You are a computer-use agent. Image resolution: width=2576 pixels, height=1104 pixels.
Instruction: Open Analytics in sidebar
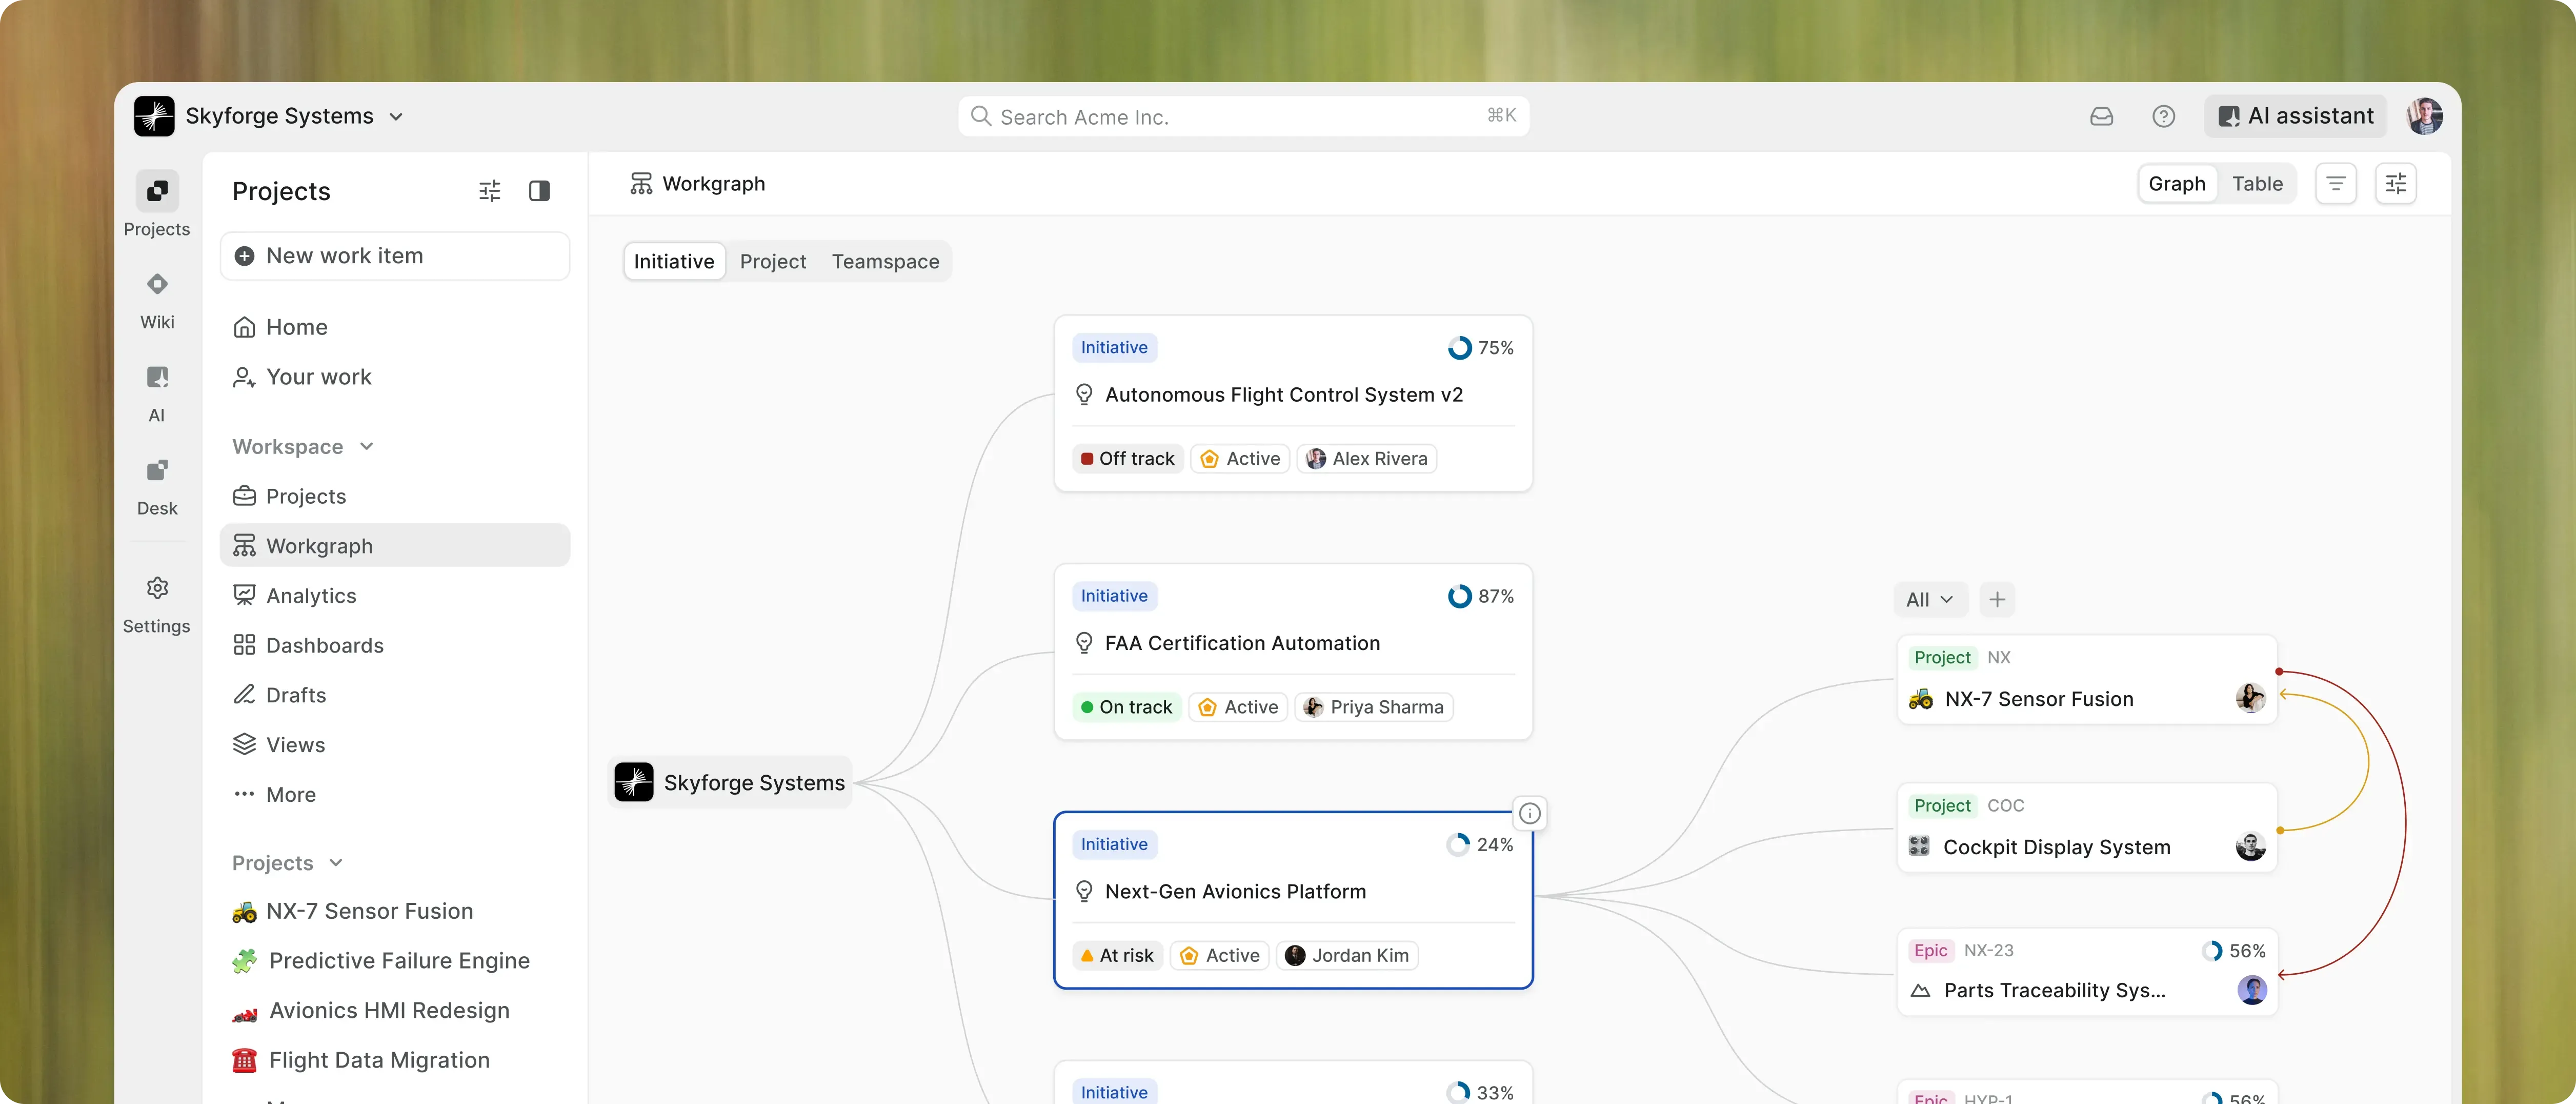pyautogui.click(x=394, y=596)
